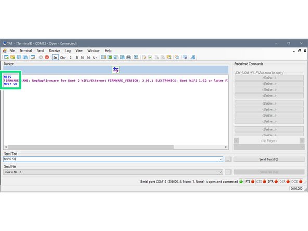308x231 pixels.
Task: Open the Send menu
Action: pyautogui.click(x=41, y=50)
